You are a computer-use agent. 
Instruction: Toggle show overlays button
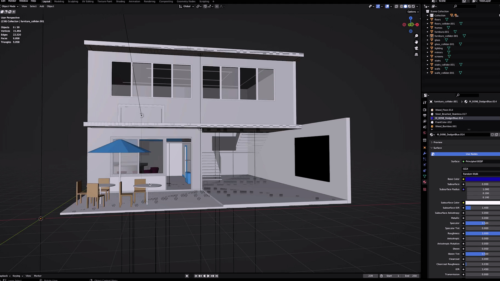387,7
